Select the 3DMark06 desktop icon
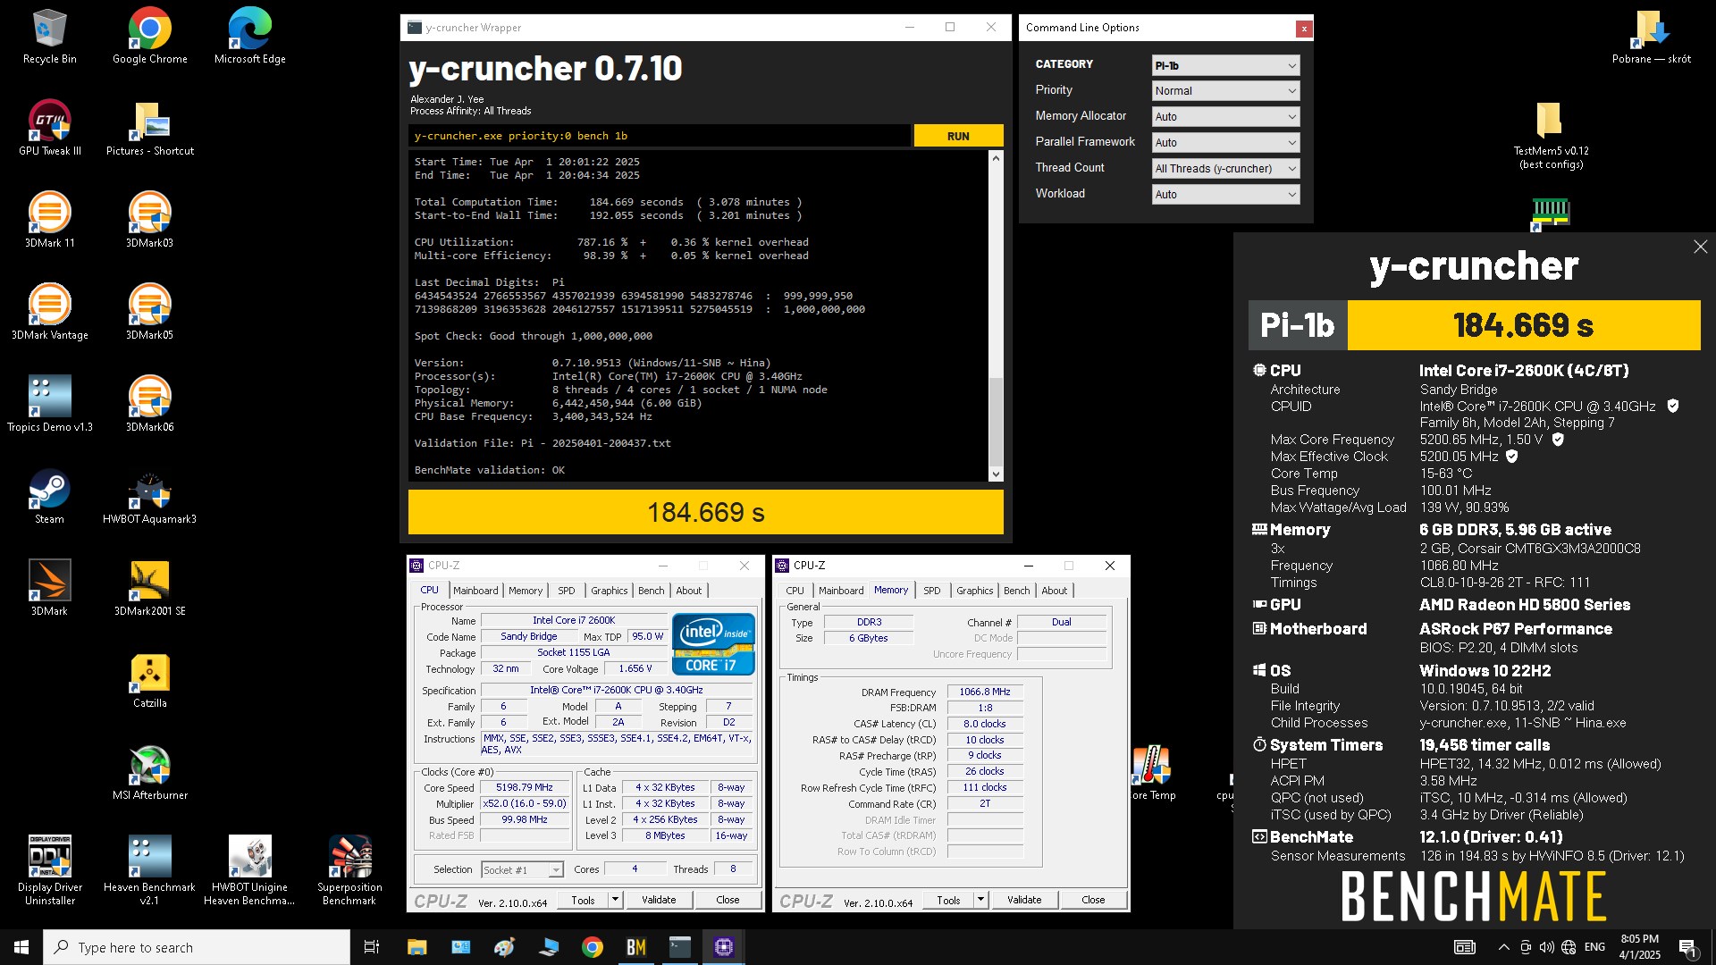1716x965 pixels. (149, 405)
